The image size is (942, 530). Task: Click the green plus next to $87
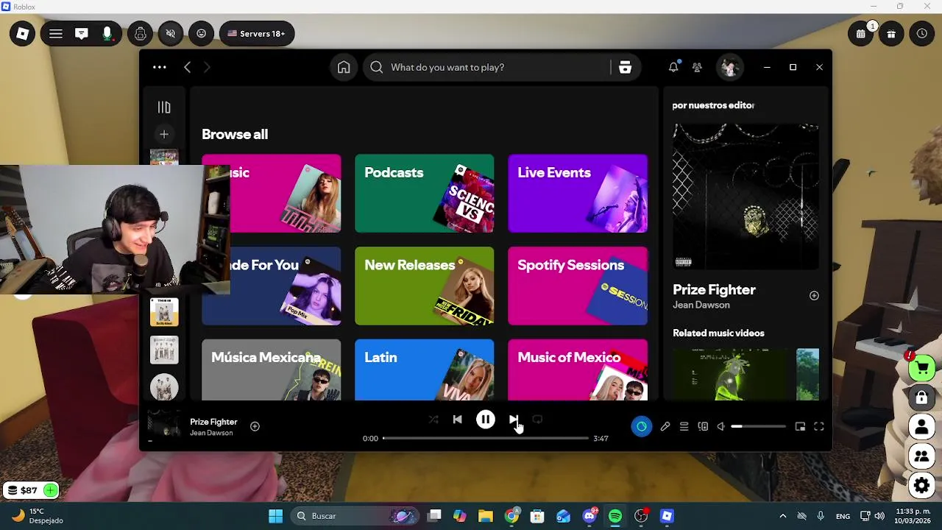pos(50,490)
